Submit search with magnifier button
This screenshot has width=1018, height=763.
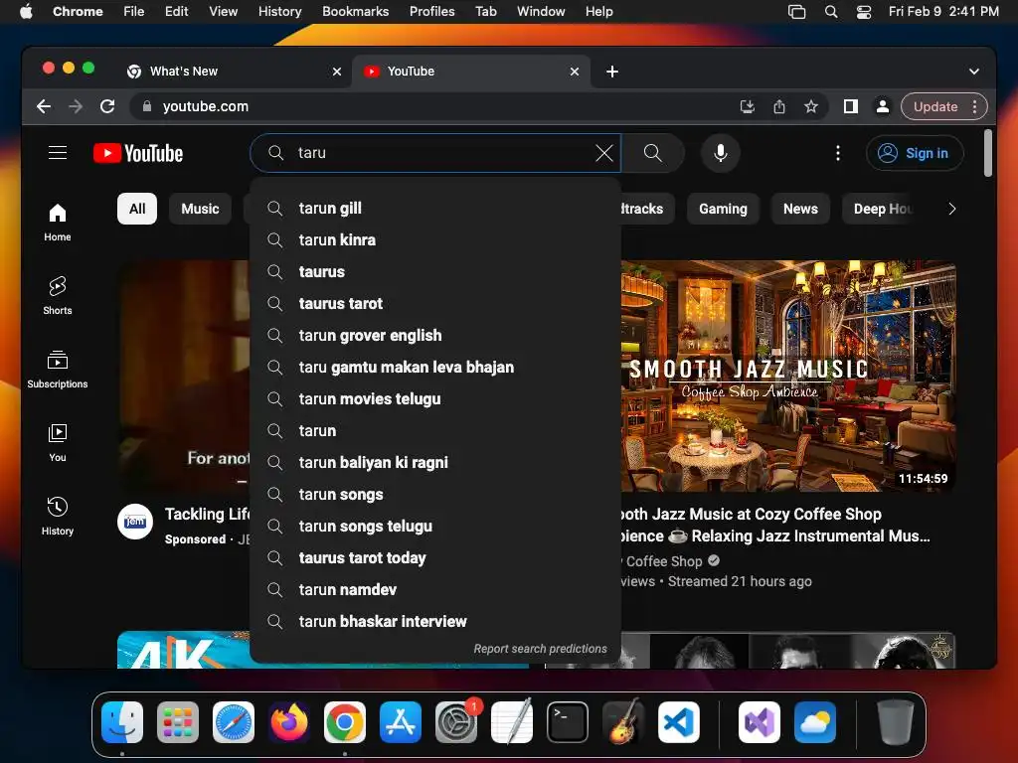pyautogui.click(x=652, y=153)
